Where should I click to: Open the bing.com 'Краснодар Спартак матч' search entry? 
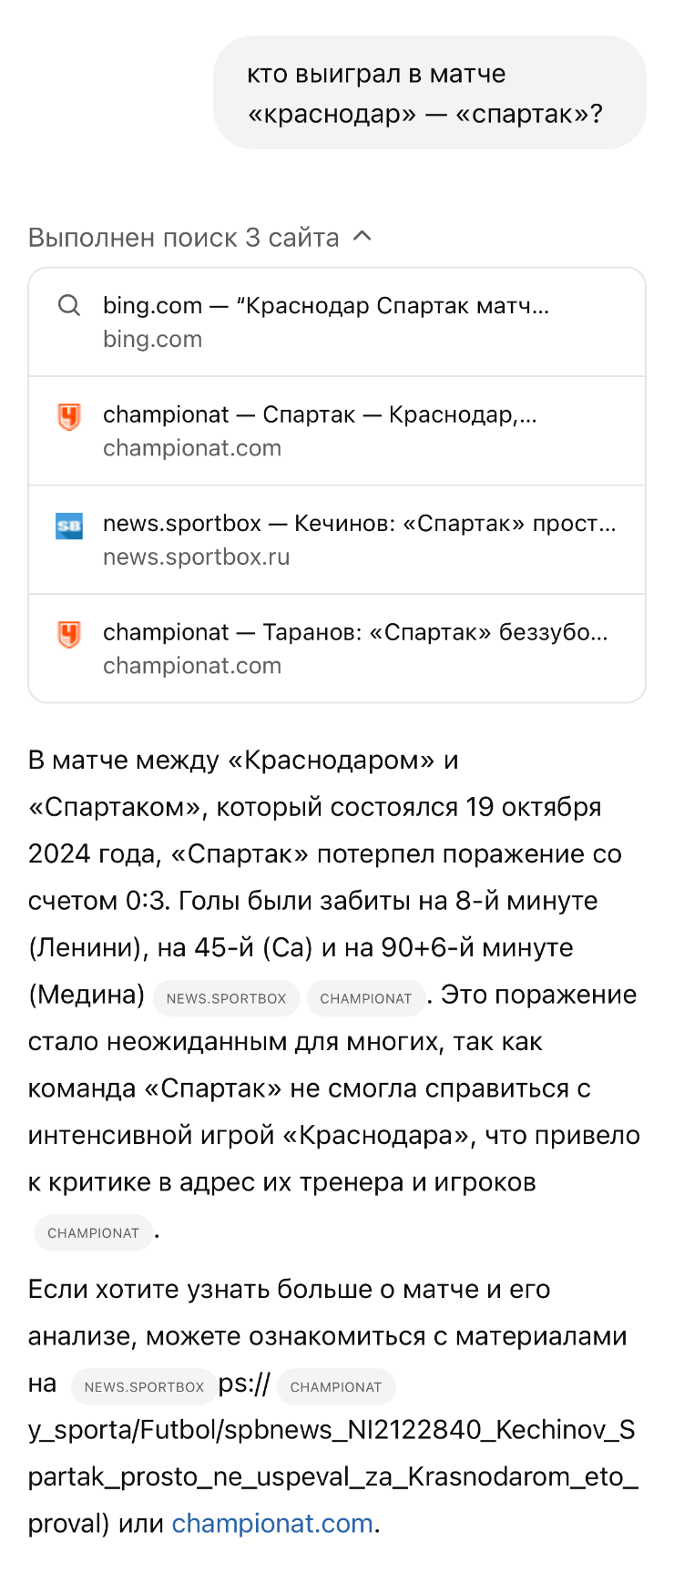pyautogui.click(x=337, y=322)
